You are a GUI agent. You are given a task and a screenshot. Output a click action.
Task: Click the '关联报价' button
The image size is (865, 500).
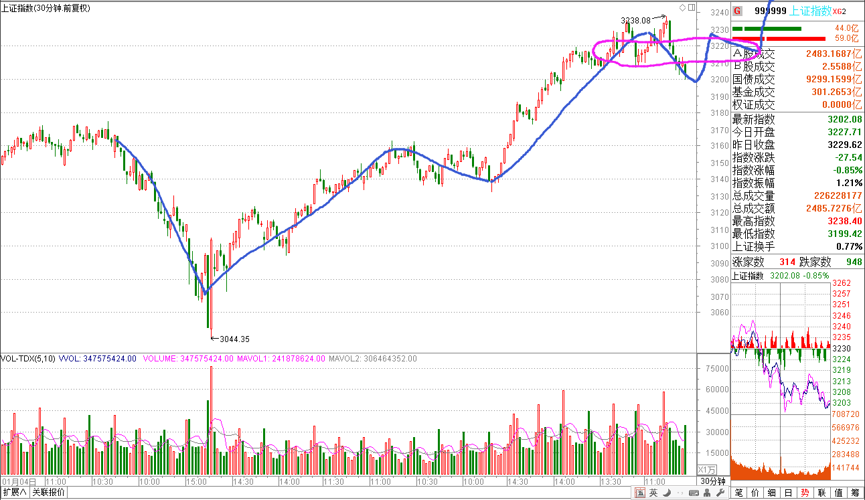click(49, 493)
